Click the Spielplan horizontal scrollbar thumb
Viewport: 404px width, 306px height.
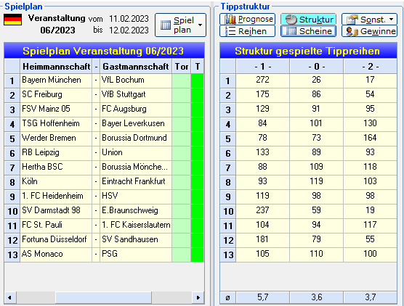click(x=103, y=298)
